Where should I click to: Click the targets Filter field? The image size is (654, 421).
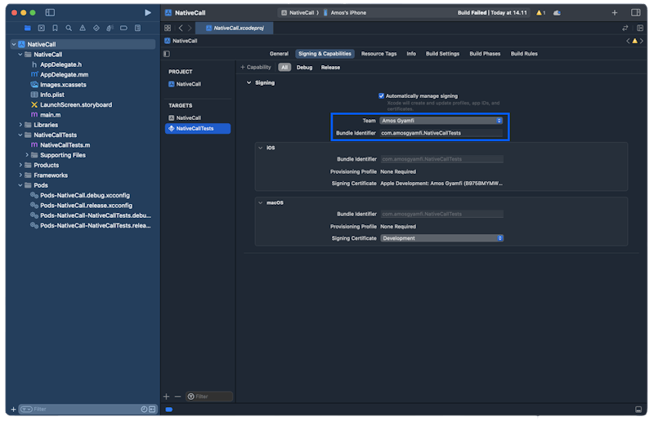coord(209,397)
